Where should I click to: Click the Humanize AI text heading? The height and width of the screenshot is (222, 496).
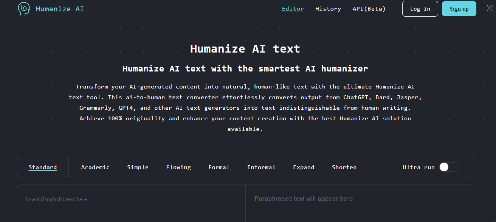245,49
